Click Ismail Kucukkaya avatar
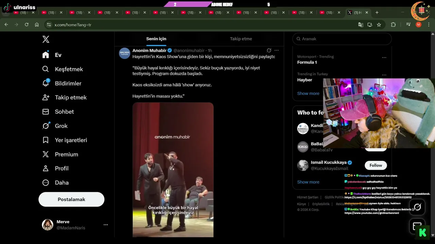This screenshot has width=435, height=244. coord(303,165)
